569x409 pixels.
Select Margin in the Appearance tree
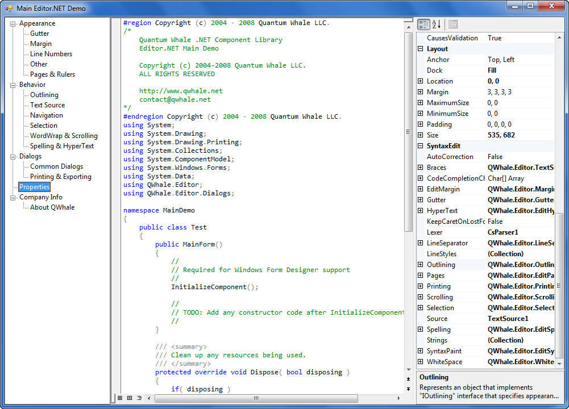pyautogui.click(x=41, y=44)
